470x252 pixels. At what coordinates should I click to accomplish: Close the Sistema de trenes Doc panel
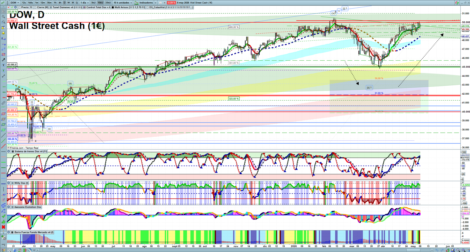(x=9, y=151)
